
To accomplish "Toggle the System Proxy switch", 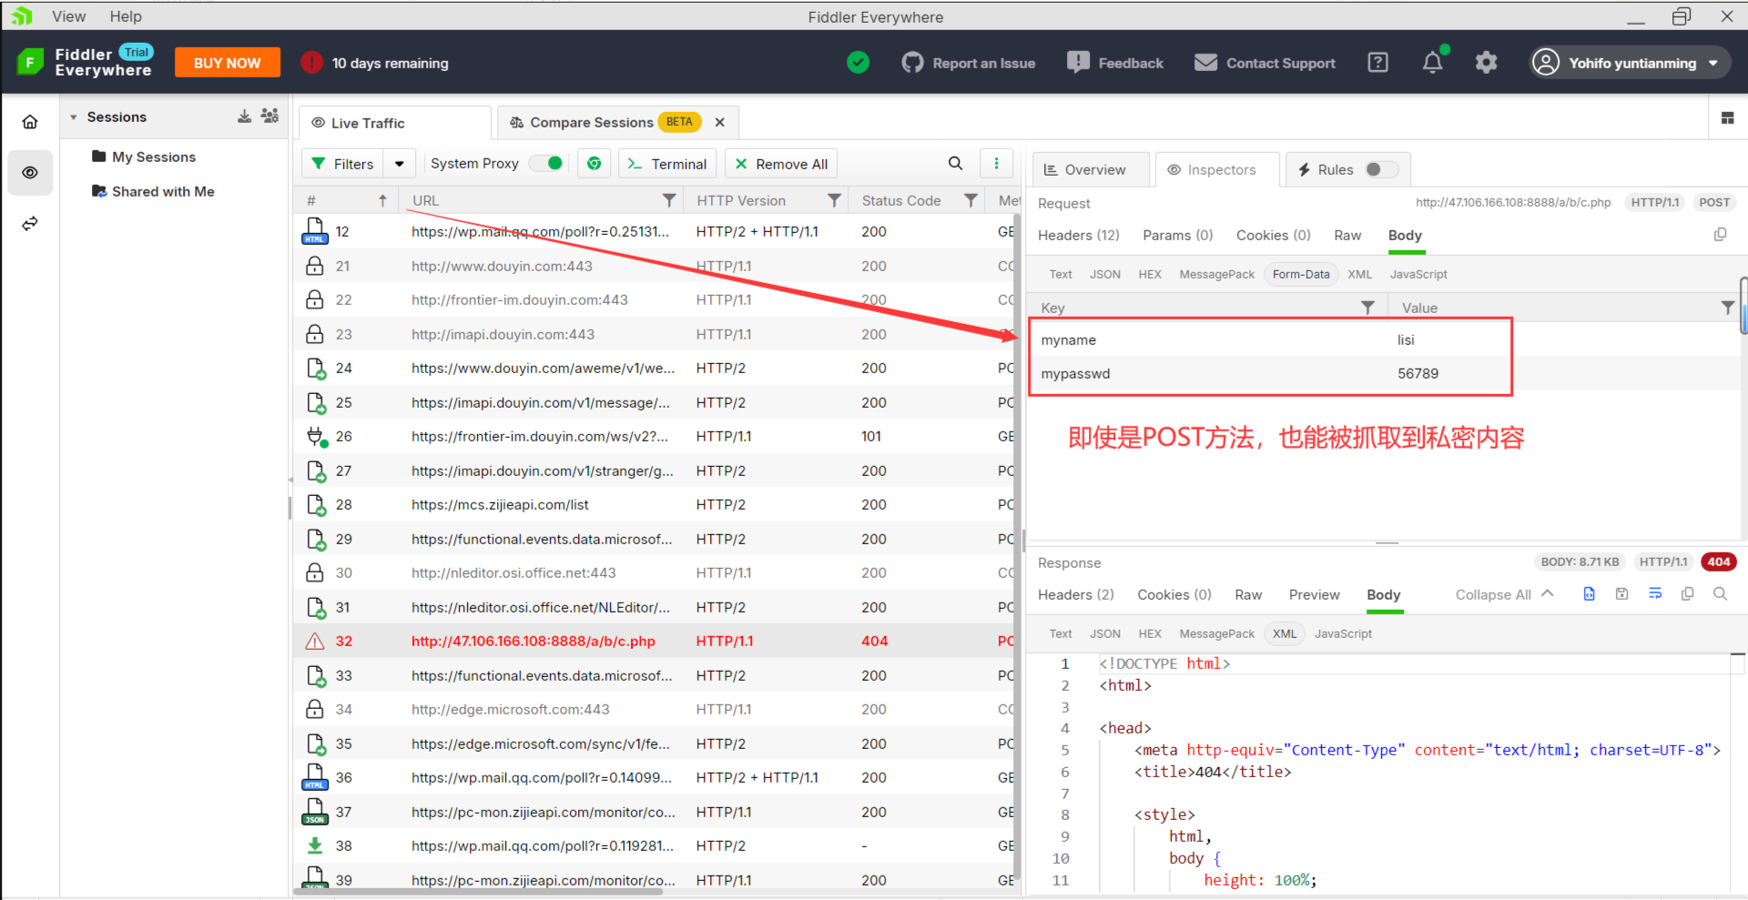I will click(x=546, y=163).
